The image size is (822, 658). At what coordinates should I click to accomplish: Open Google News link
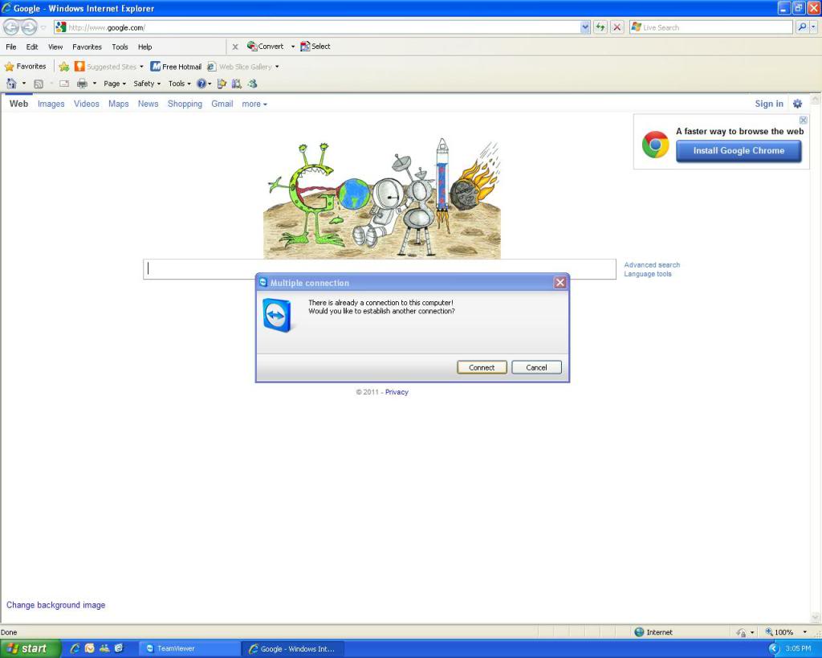(148, 104)
